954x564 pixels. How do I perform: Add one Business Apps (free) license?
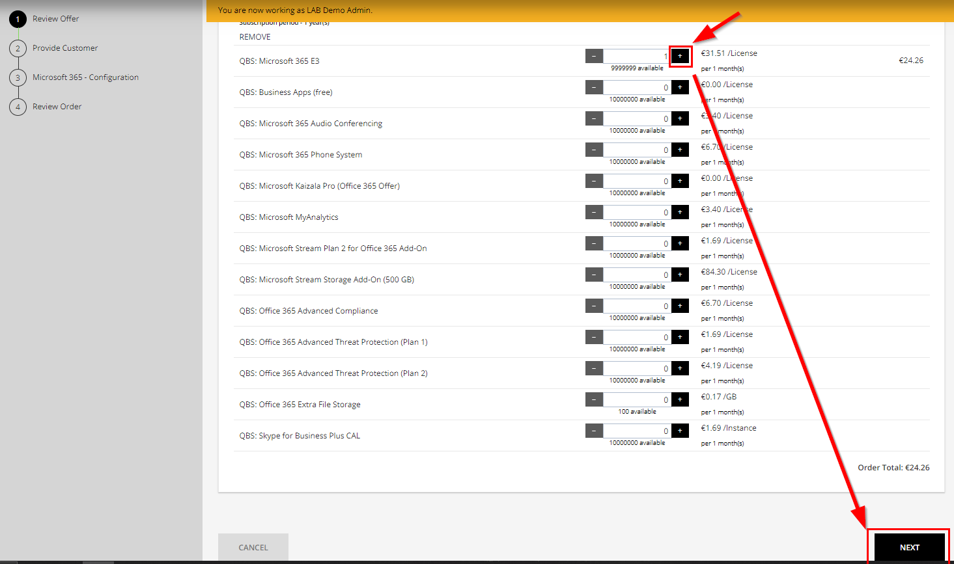coord(680,87)
